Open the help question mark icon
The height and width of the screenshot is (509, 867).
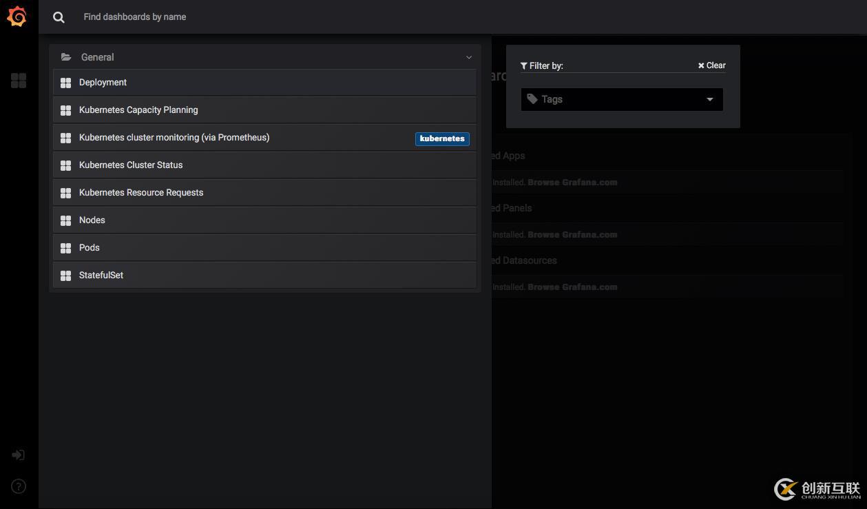19,486
